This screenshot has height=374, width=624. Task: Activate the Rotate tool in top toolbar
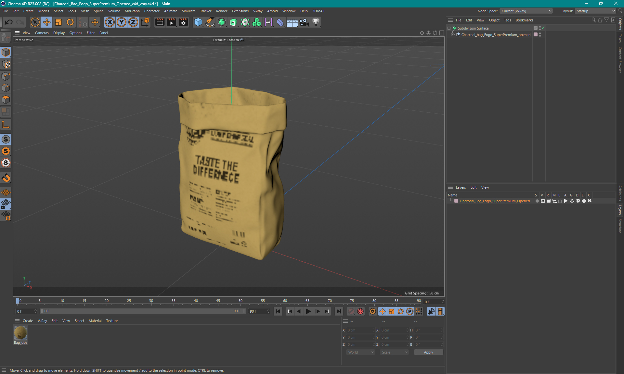[70, 22]
